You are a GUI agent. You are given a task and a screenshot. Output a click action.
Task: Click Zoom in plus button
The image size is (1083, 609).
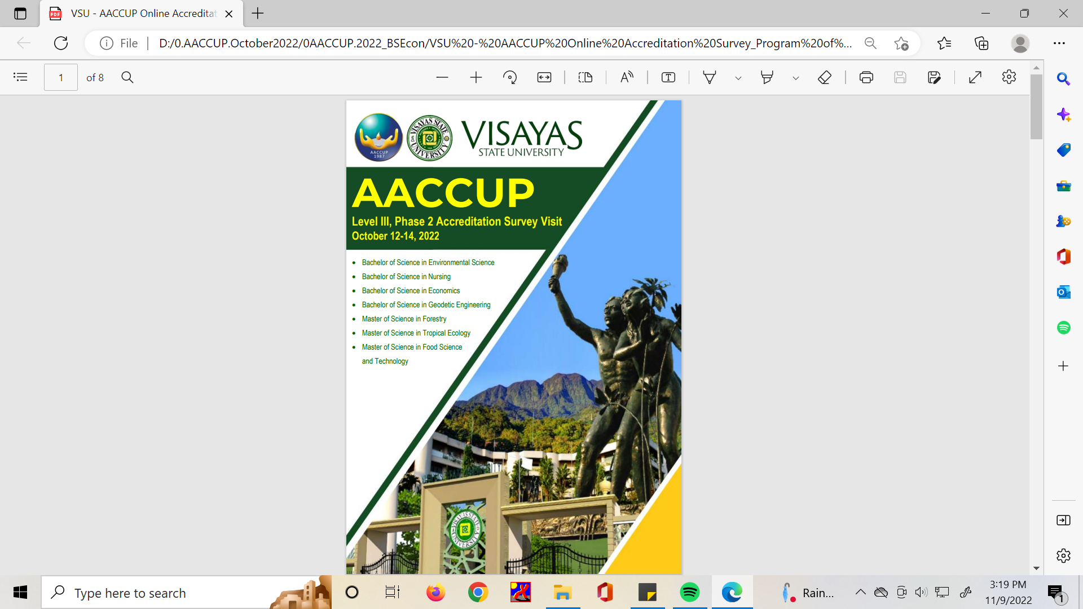pos(476,77)
